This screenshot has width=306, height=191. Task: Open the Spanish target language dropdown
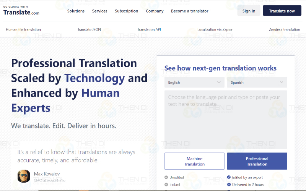click(x=257, y=82)
